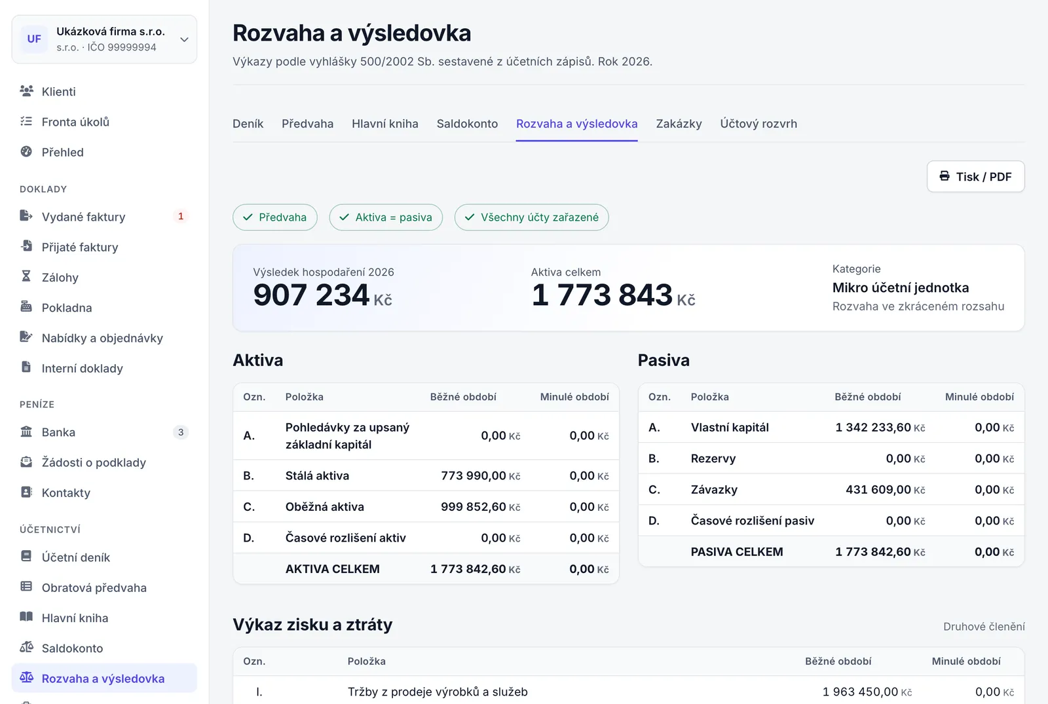1048x704 pixels.
Task: Click Tržby z prodeje výrobků a služeb
Action: point(438,692)
